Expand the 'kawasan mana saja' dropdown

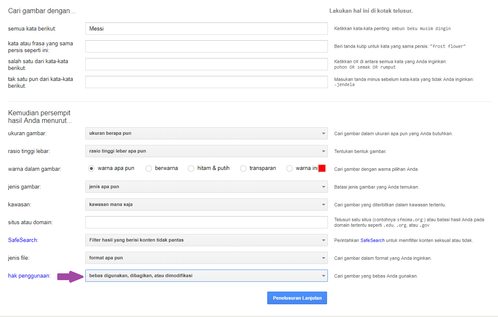coord(206,204)
